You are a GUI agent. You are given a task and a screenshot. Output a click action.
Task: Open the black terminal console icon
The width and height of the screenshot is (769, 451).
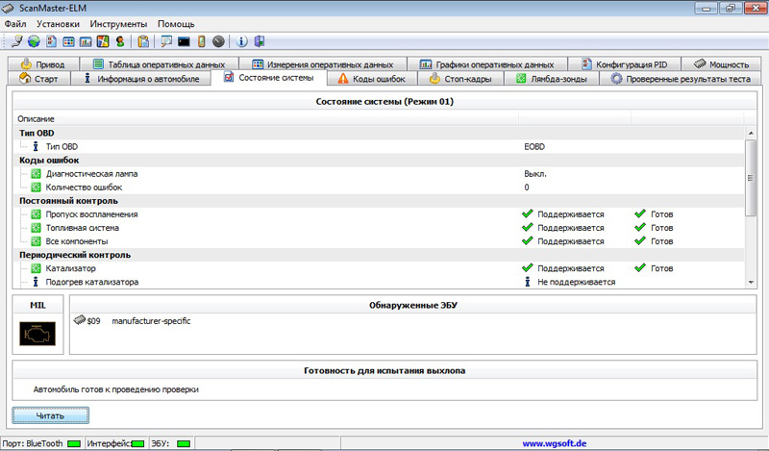click(184, 41)
